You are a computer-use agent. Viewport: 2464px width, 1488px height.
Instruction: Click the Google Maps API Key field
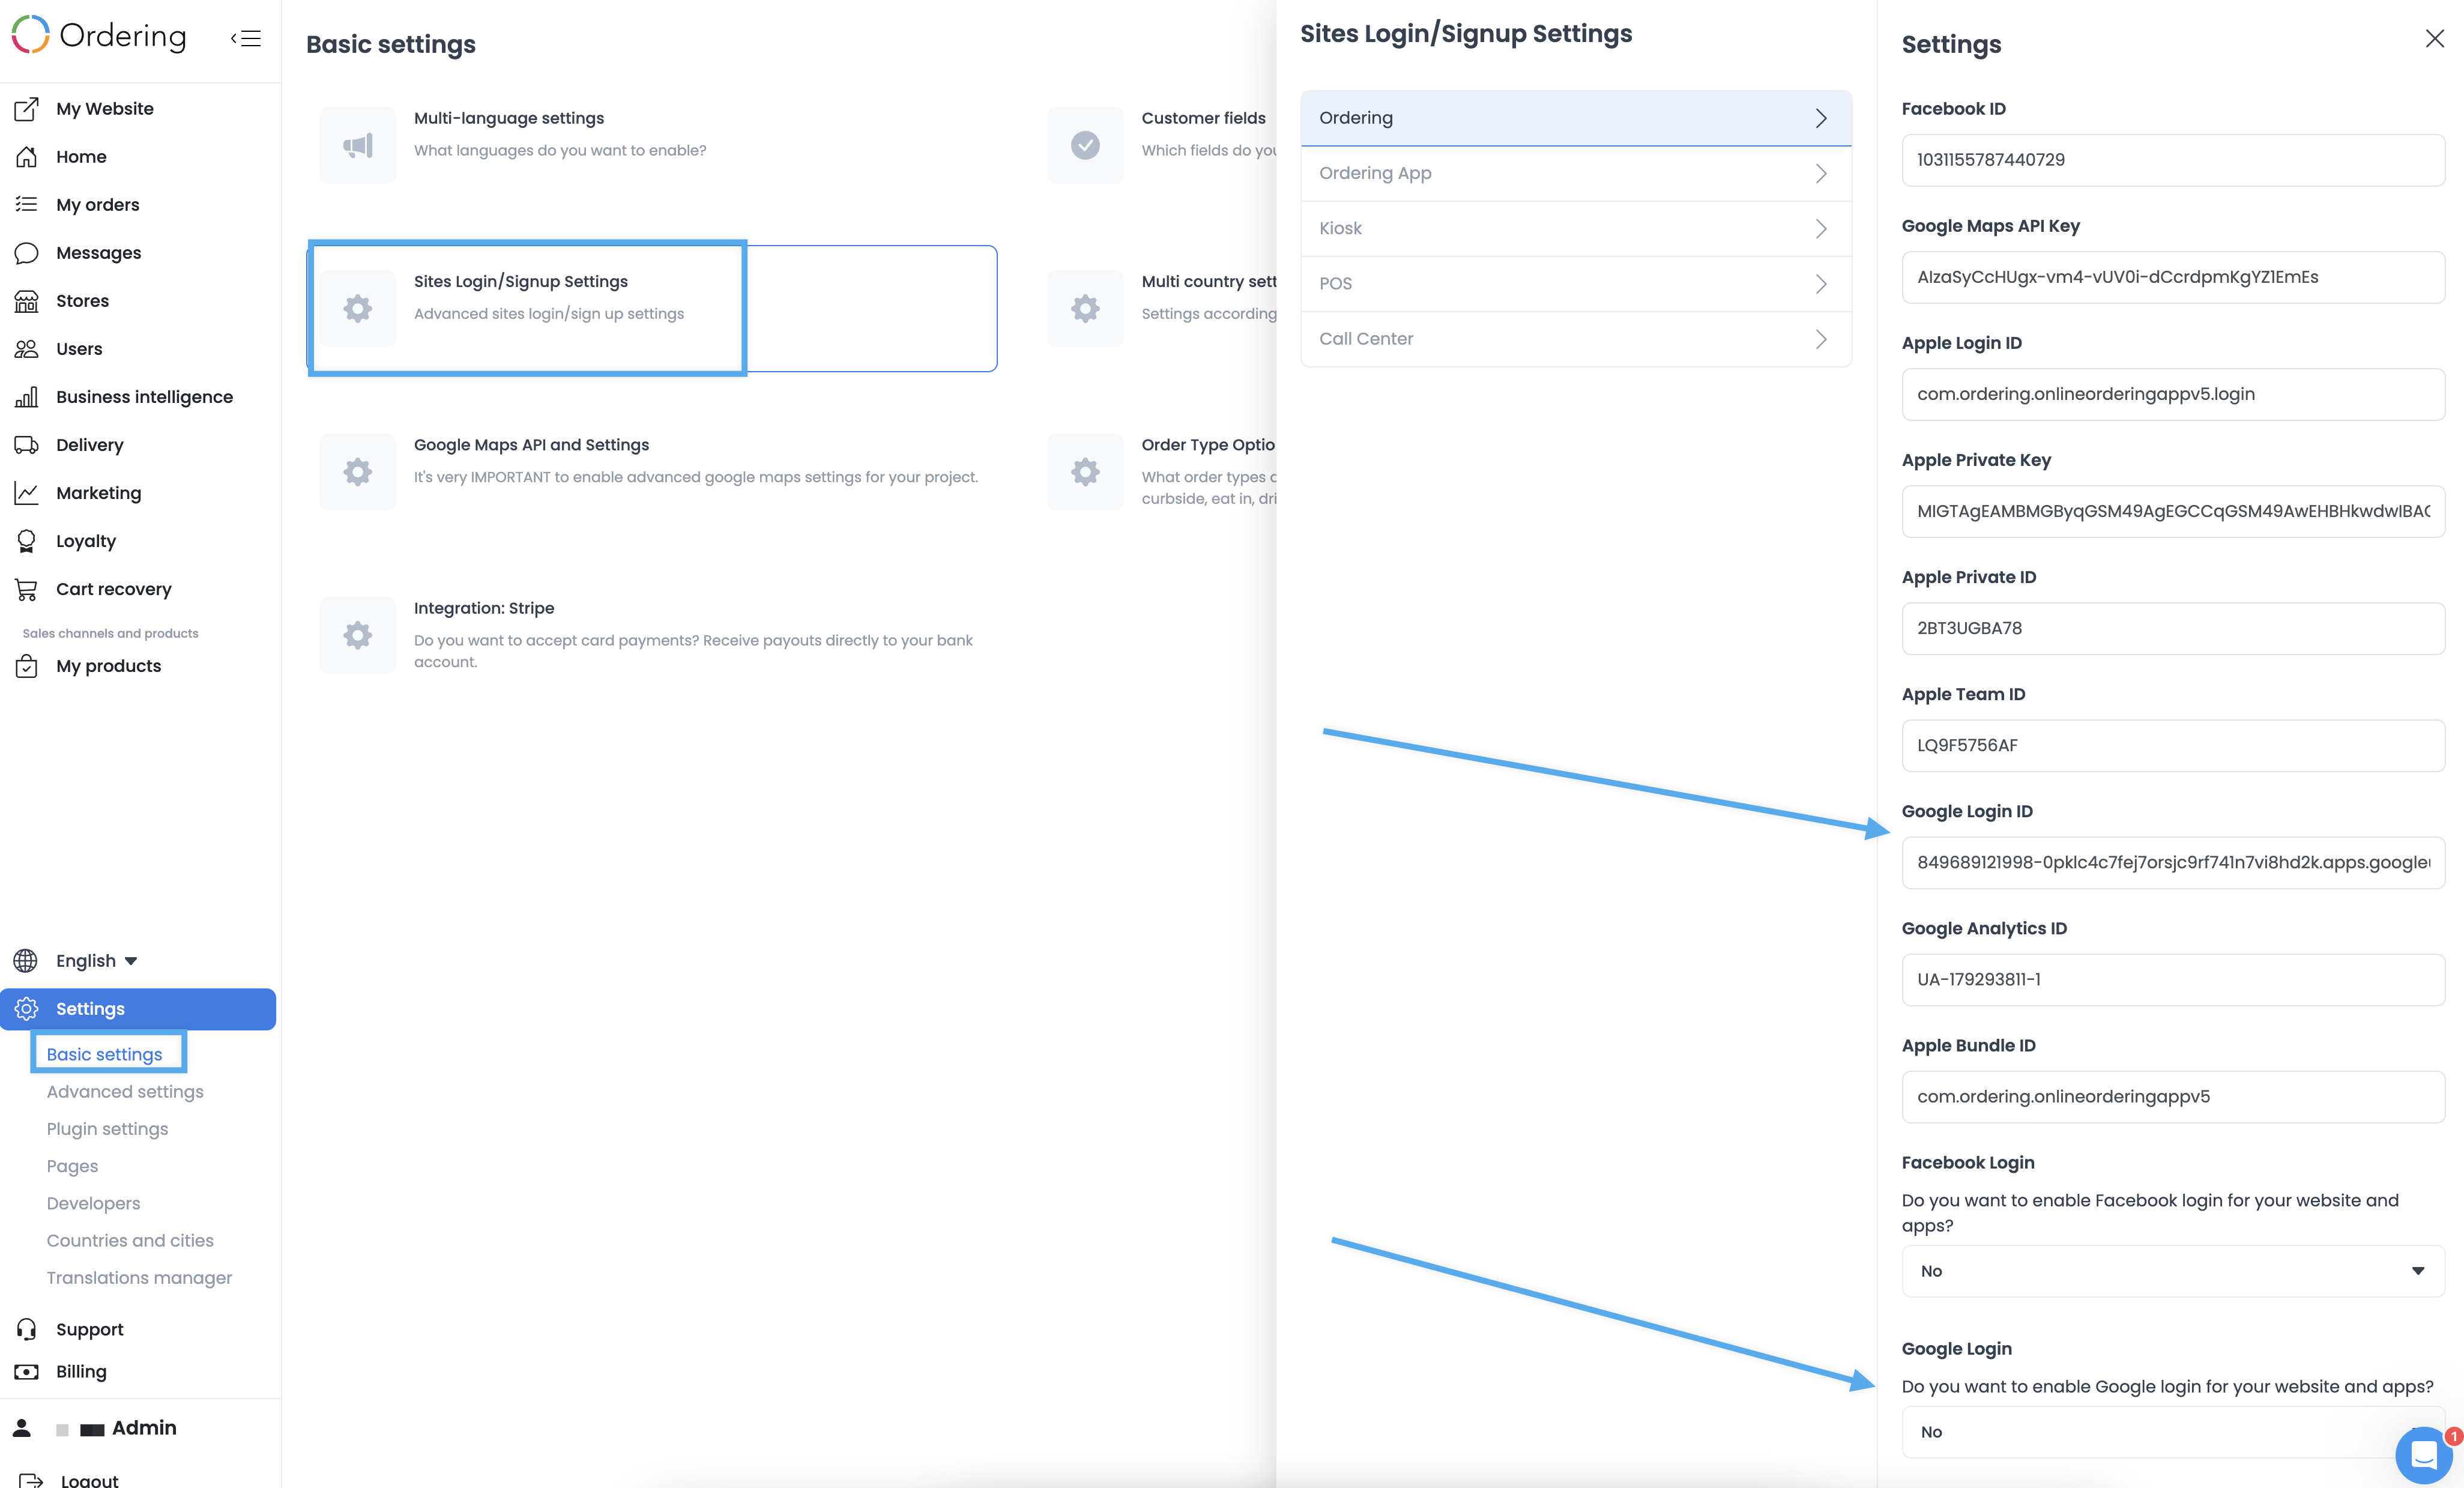tap(2173, 277)
